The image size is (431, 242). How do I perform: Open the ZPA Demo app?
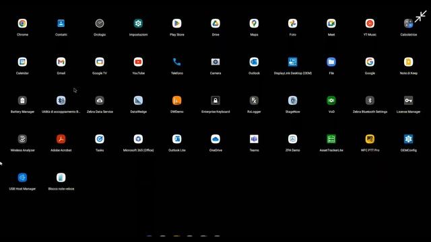click(x=293, y=139)
